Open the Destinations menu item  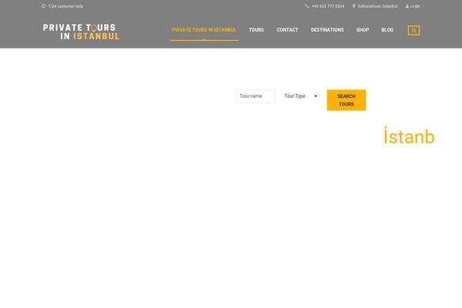coord(327,30)
